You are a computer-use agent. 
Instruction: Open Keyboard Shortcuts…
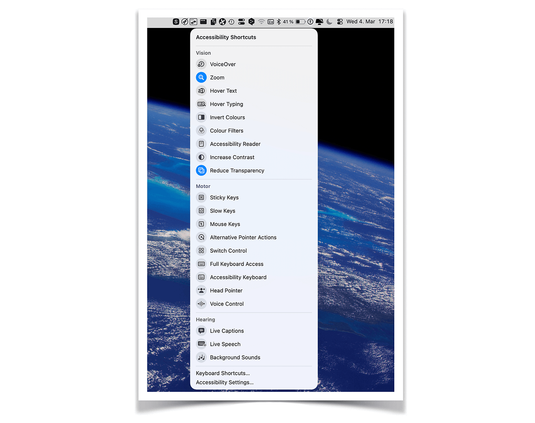(x=223, y=373)
